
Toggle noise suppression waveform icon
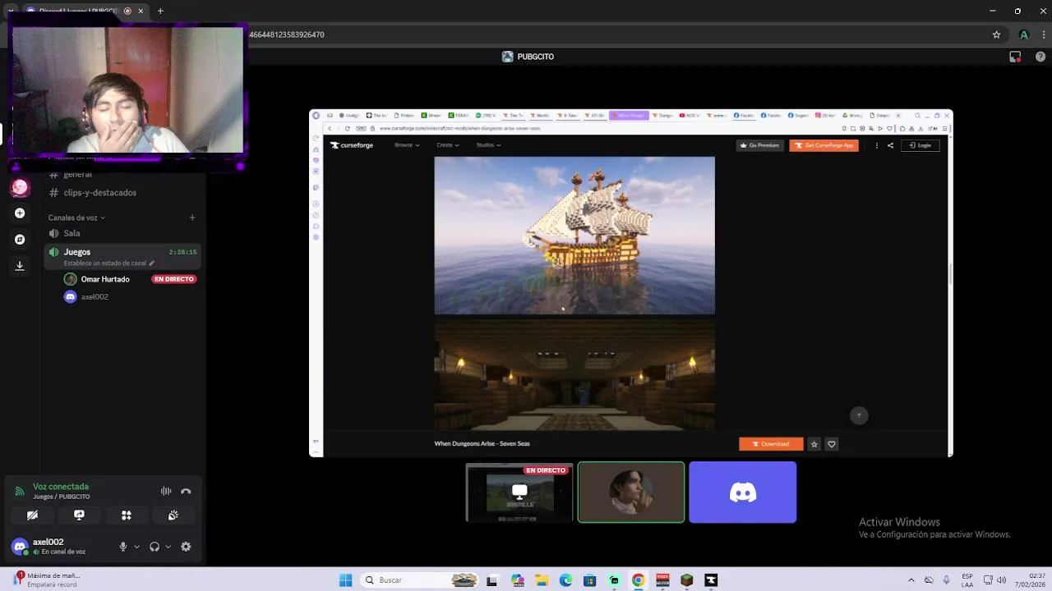[x=166, y=491]
